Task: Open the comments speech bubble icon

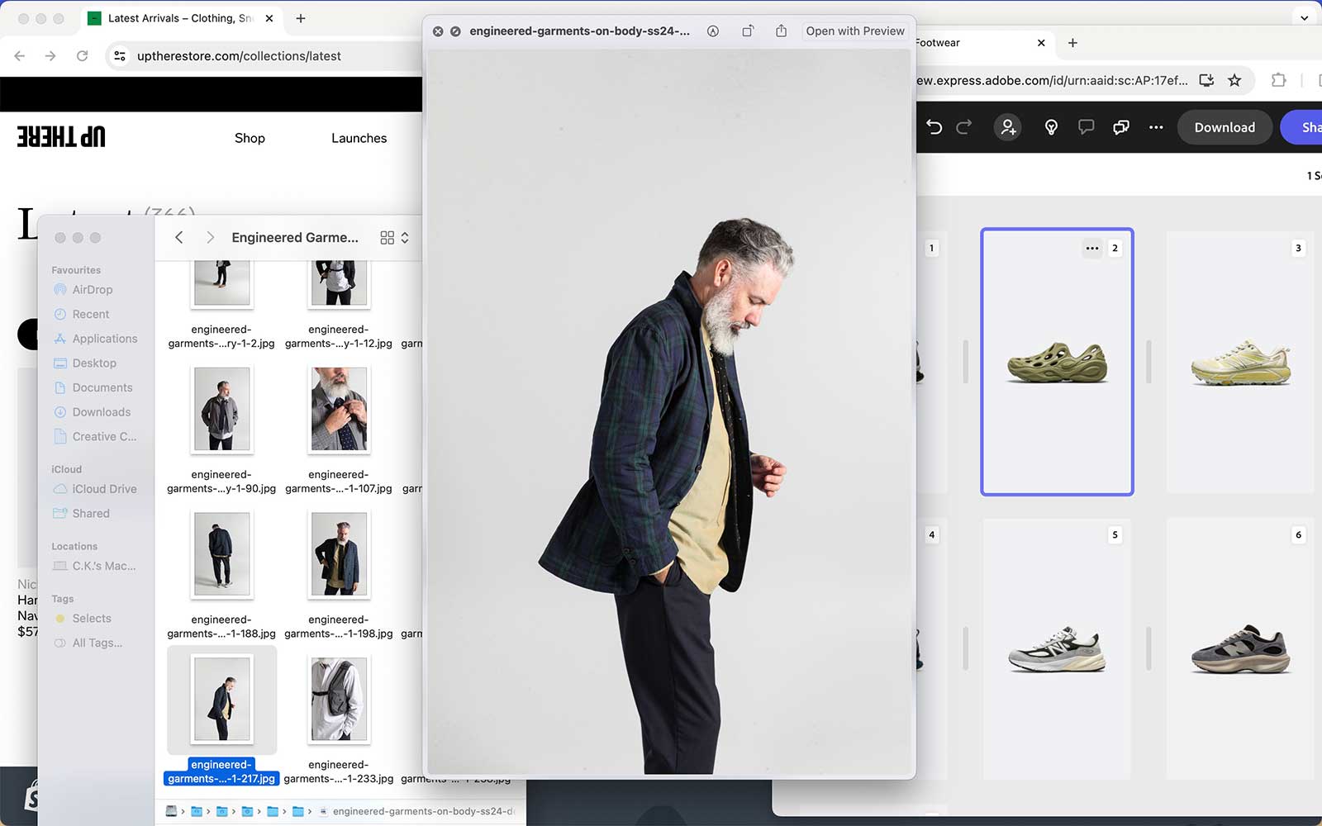Action: [1086, 127]
